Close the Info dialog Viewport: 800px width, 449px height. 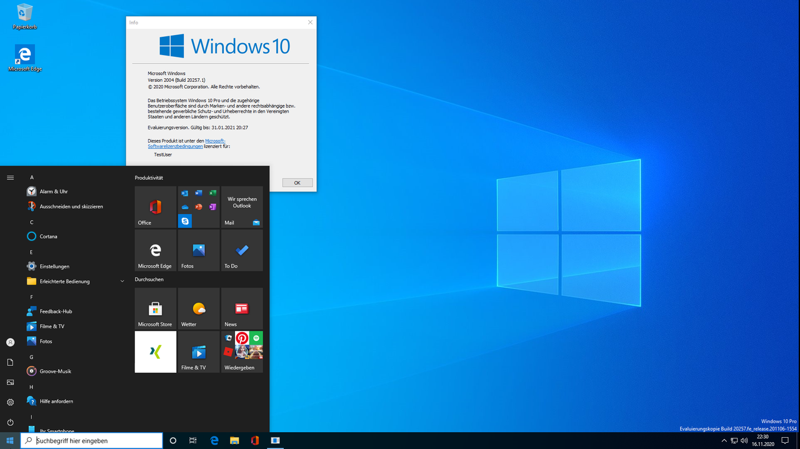[x=311, y=23]
